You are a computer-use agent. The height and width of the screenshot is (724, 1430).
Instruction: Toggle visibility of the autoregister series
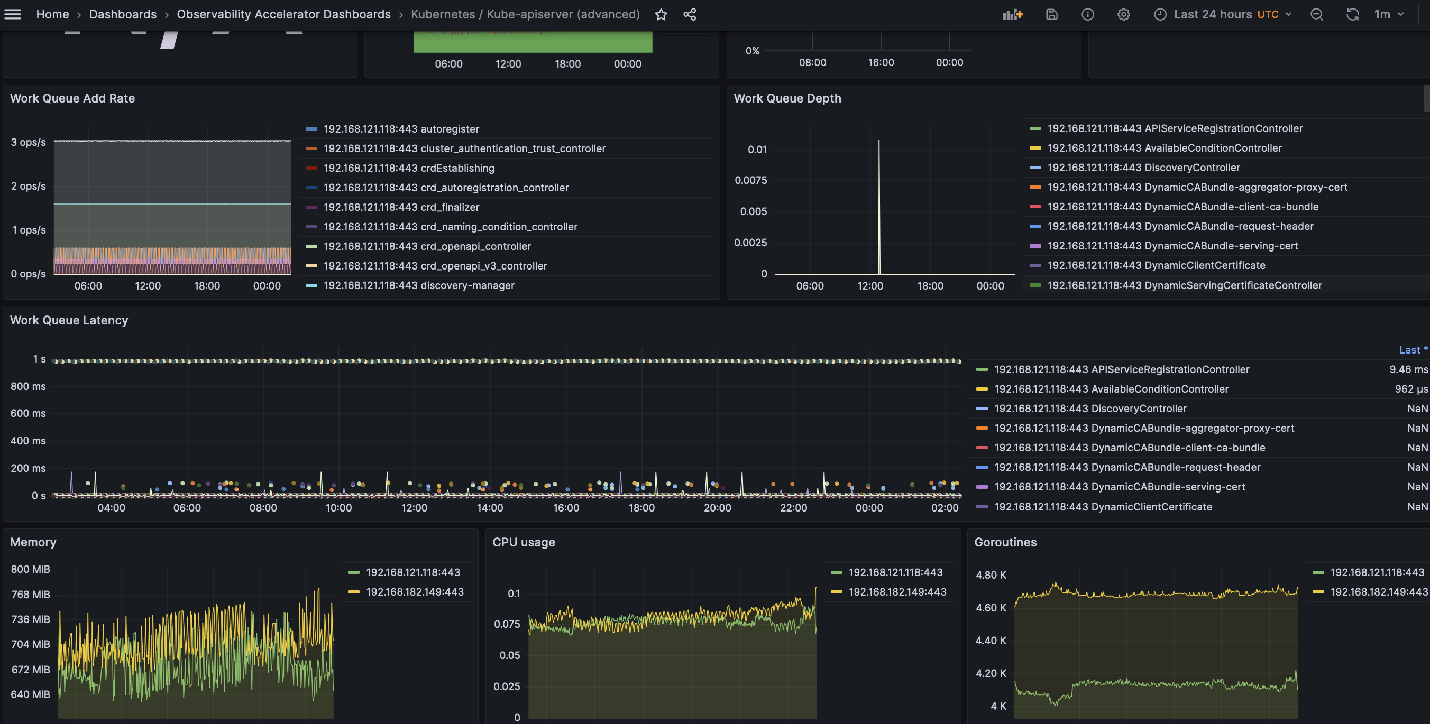401,129
